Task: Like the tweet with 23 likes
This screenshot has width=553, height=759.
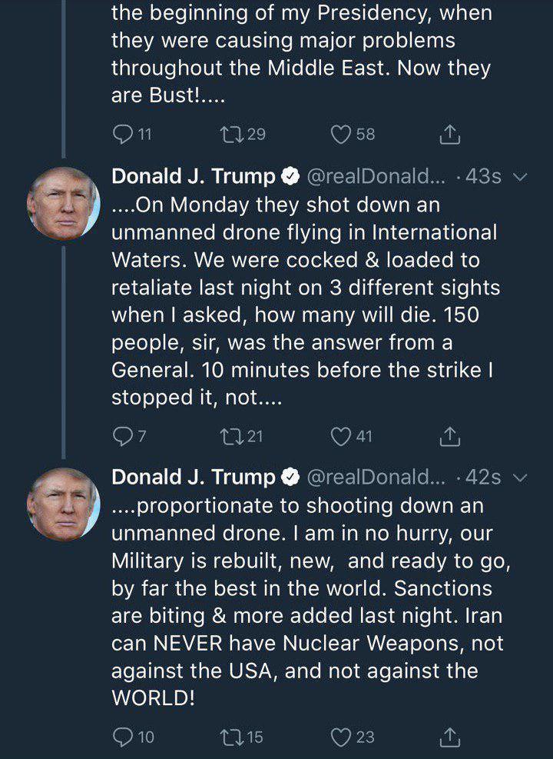Action: 341,737
